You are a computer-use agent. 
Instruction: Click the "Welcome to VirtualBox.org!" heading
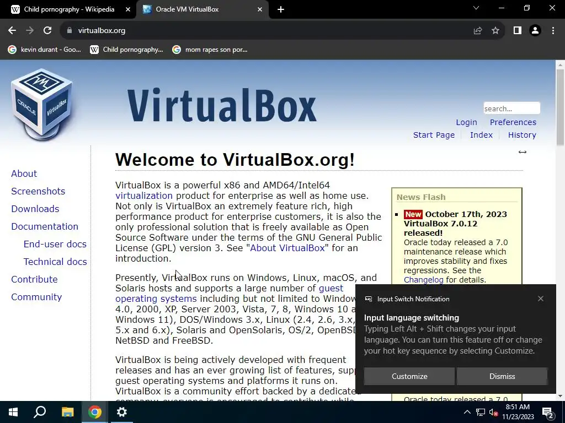[x=235, y=160]
